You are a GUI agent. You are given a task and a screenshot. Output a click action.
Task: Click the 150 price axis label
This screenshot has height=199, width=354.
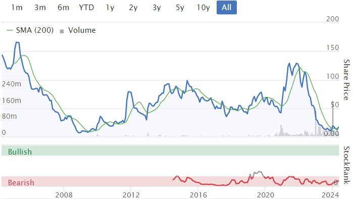333,47
